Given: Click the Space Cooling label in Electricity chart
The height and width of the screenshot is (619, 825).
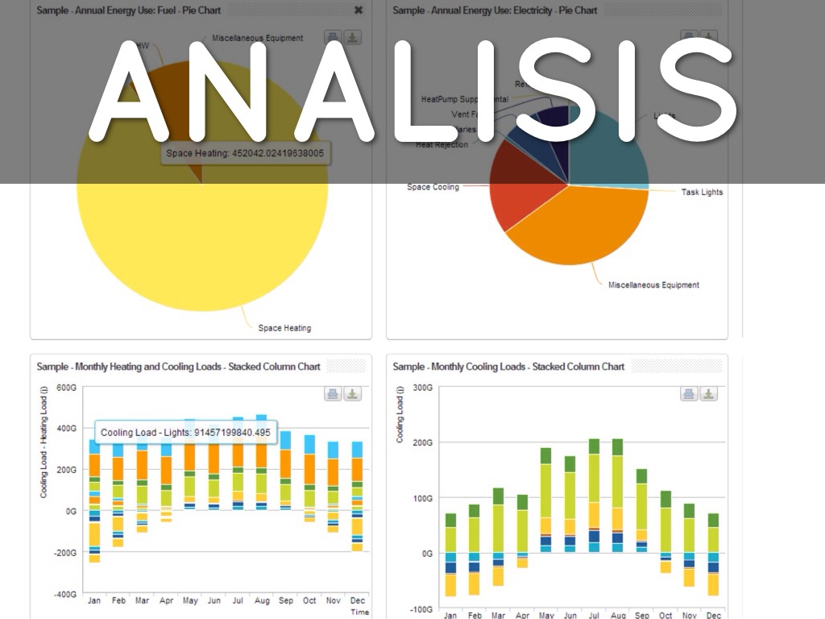Looking at the screenshot, I should coord(433,187).
